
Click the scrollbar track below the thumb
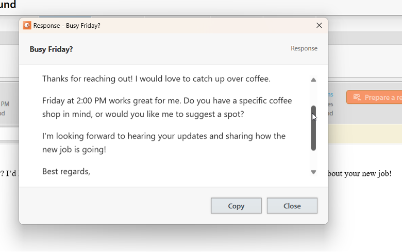[x=313, y=159]
